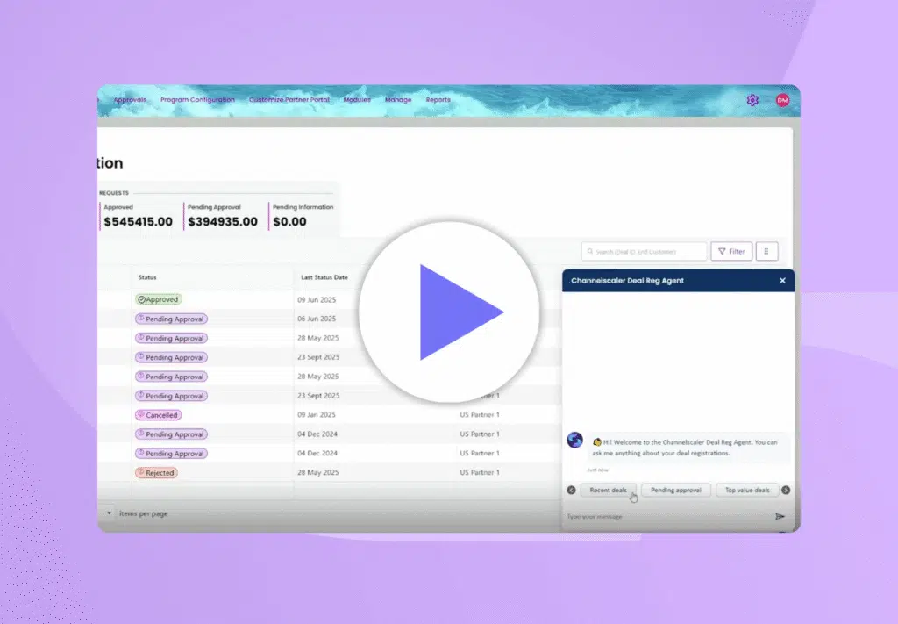Click the Approved total $545415.00
This screenshot has height=624, width=898.
click(138, 222)
